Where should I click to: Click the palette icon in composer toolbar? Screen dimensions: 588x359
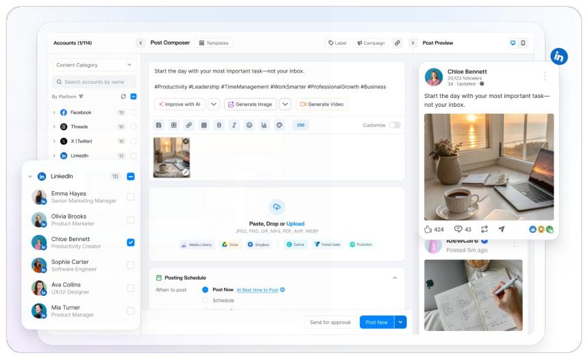(280, 125)
